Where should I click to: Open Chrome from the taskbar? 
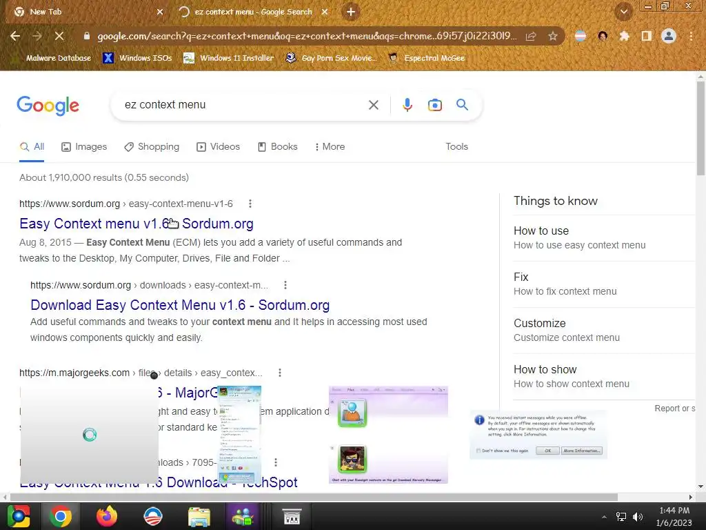tap(61, 516)
